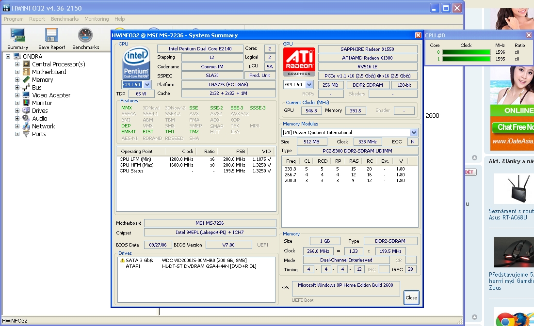This screenshot has height=326, width=534.
Task: Click the Intel Pentium Dual-Core logo
Action: 136,62
